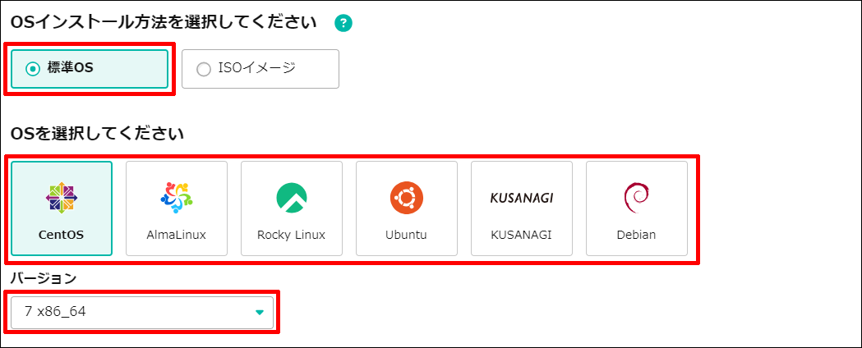Click the CentOS logo icon
The image size is (862, 348).
(x=62, y=198)
